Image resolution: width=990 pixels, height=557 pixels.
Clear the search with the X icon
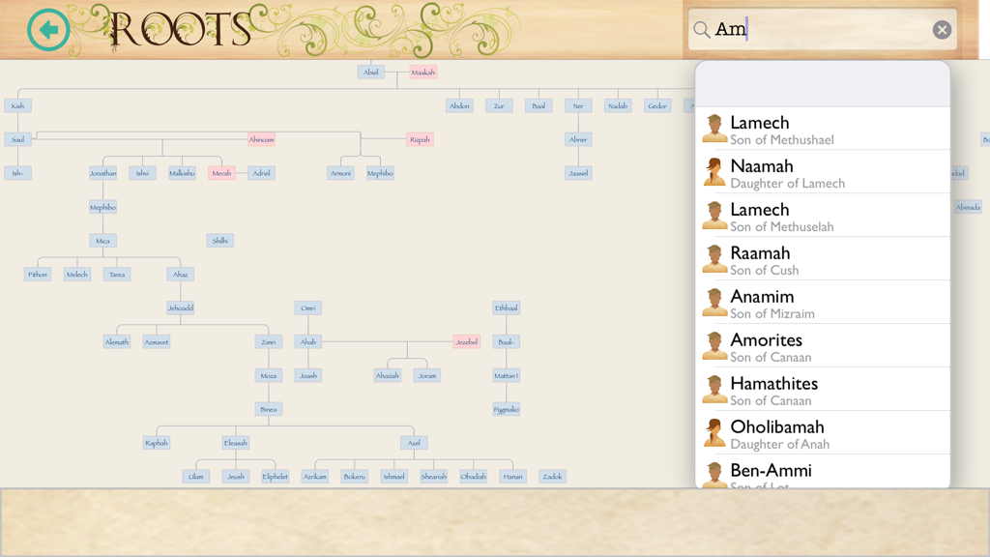coord(942,29)
